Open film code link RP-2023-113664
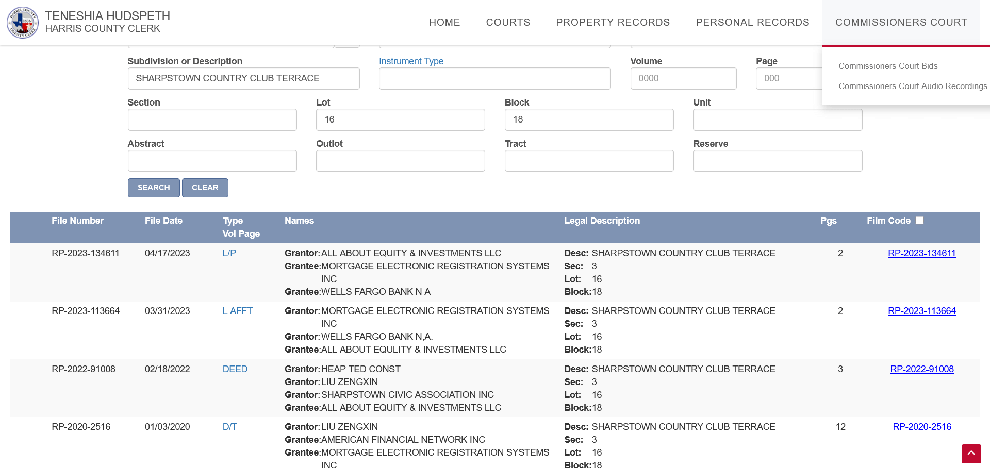 (921, 311)
